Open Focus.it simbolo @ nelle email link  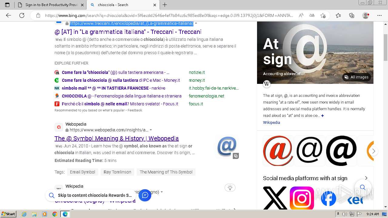click(120, 104)
